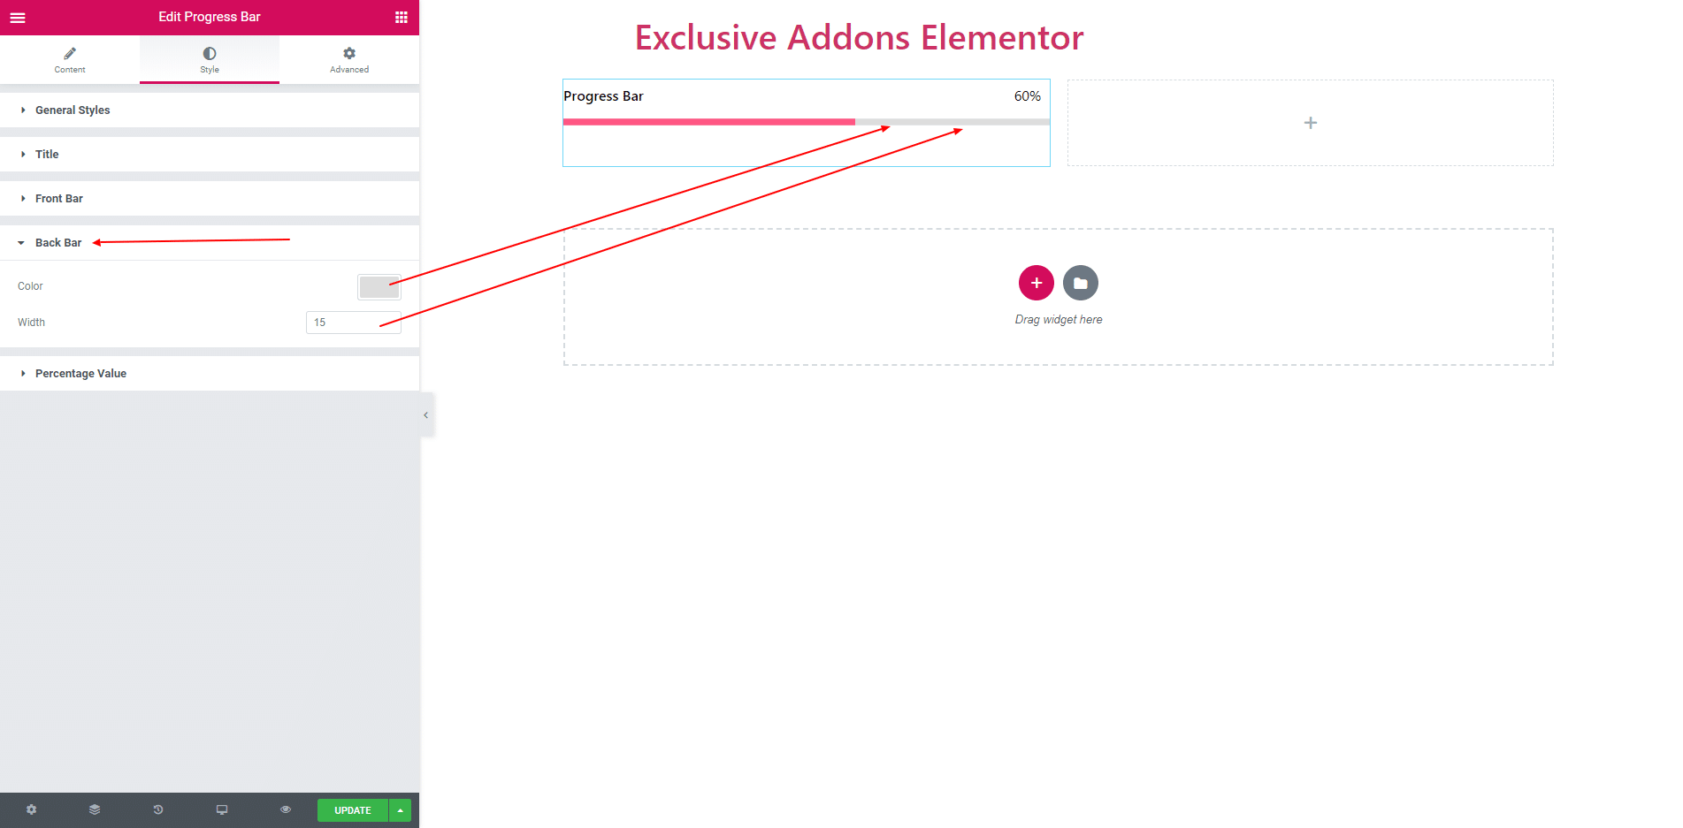Screen dimensions: 1683x828
Task: Collapse the editor panel with side arrow
Action: [x=426, y=414]
